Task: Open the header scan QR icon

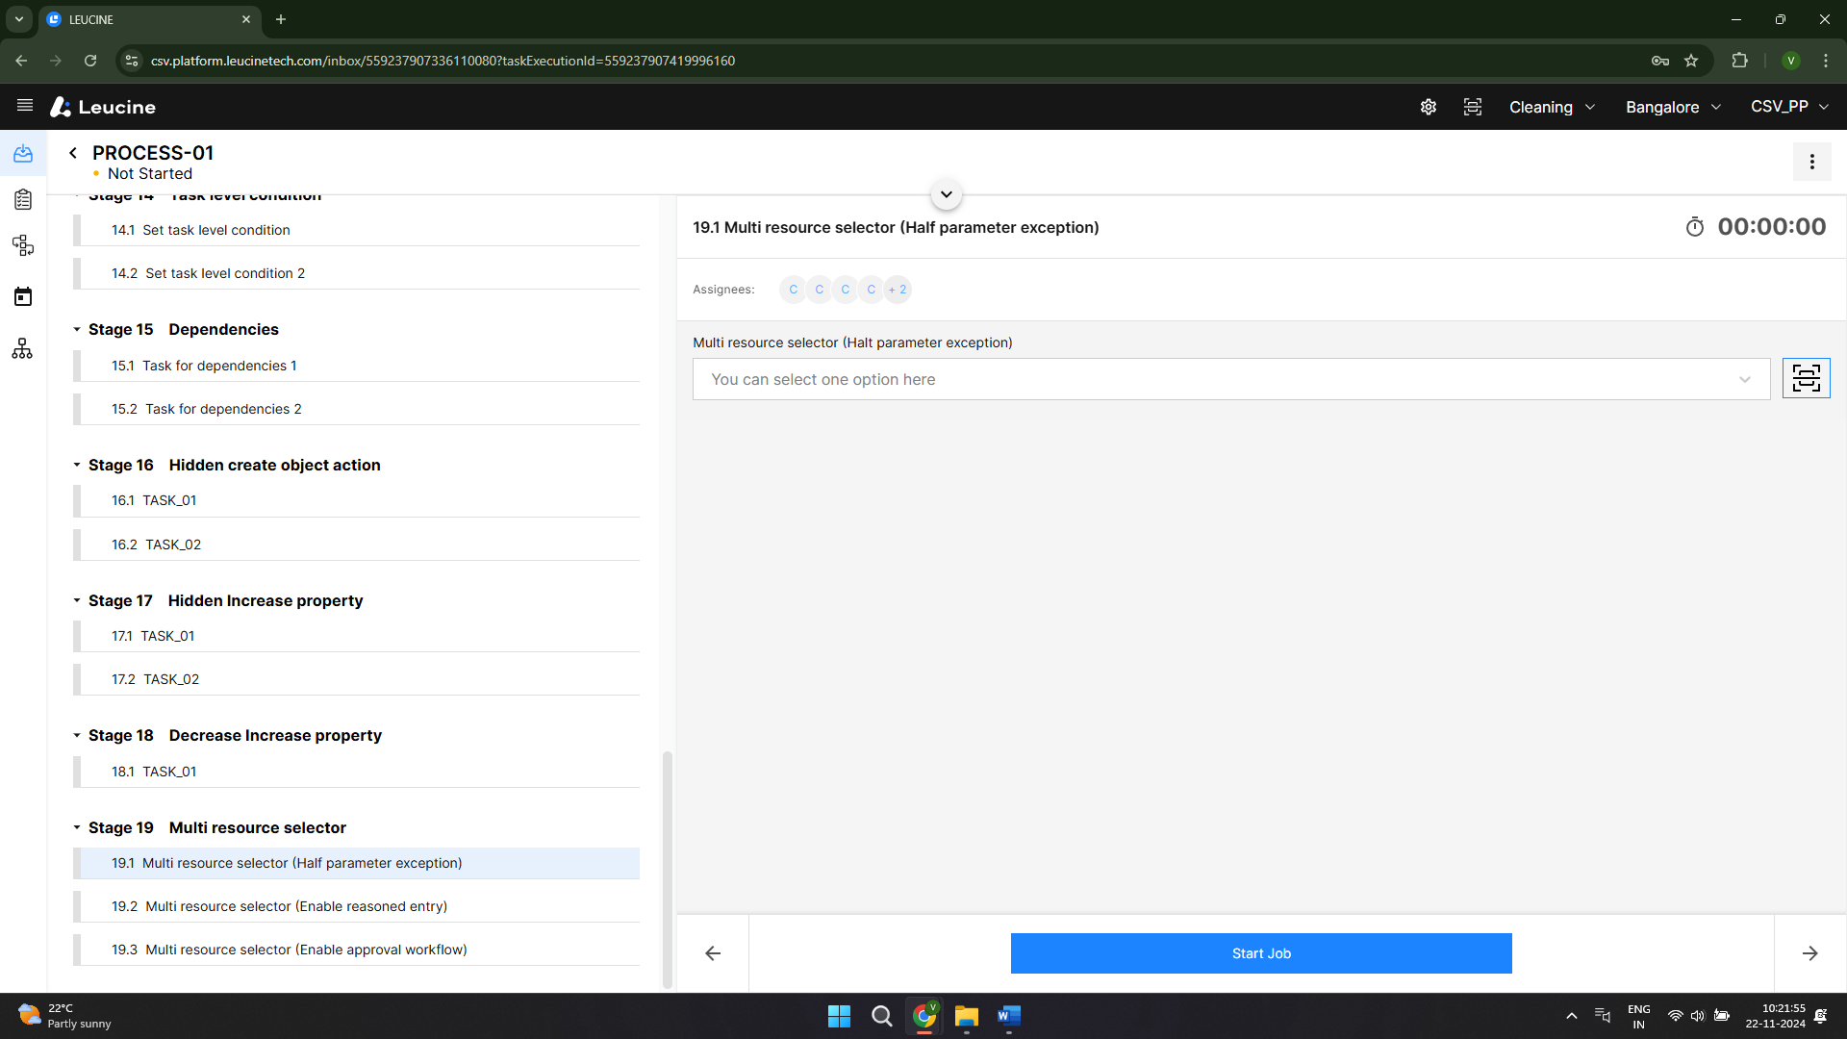Action: 1473,107
